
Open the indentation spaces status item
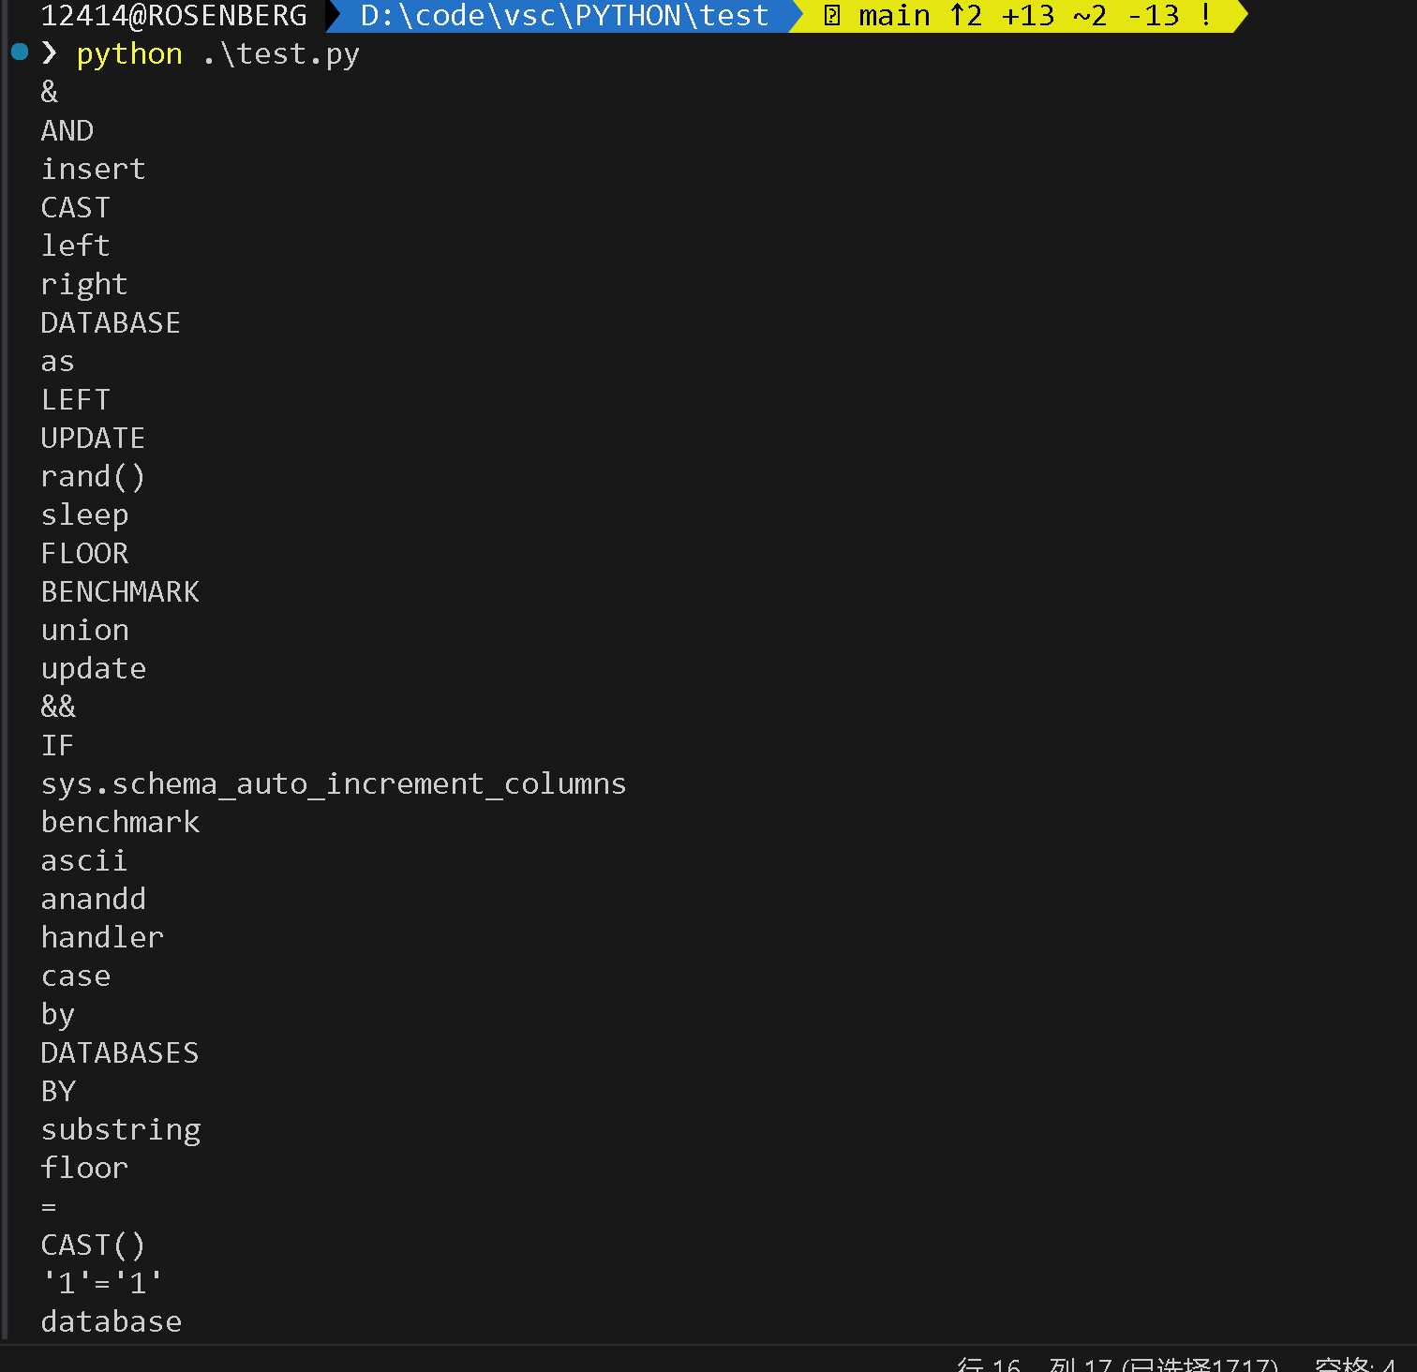click(x=1355, y=1365)
